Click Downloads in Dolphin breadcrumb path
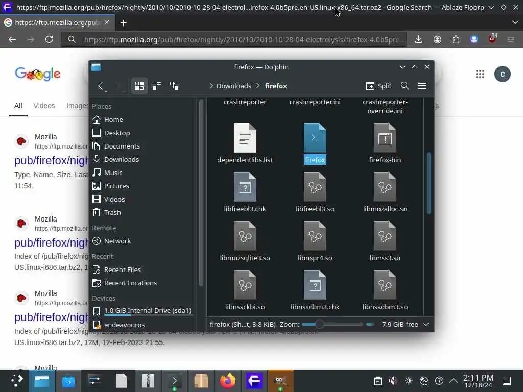The width and height of the screenshot is (523, 392). point(234,86)
